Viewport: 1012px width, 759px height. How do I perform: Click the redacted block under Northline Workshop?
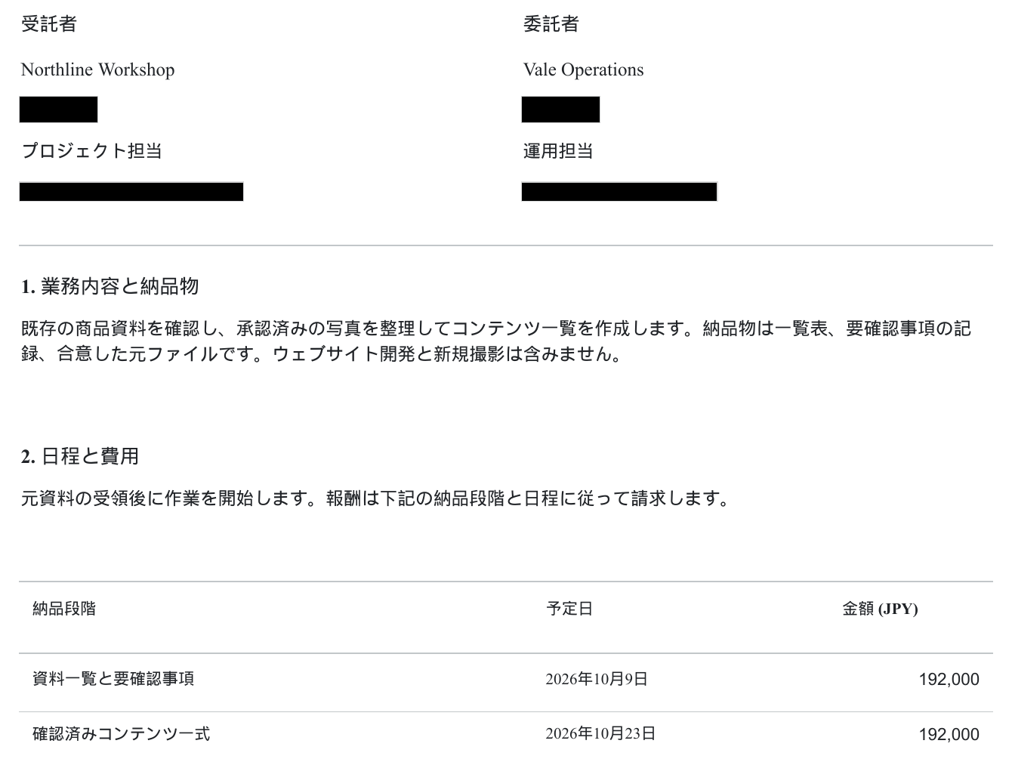(59, 110)
